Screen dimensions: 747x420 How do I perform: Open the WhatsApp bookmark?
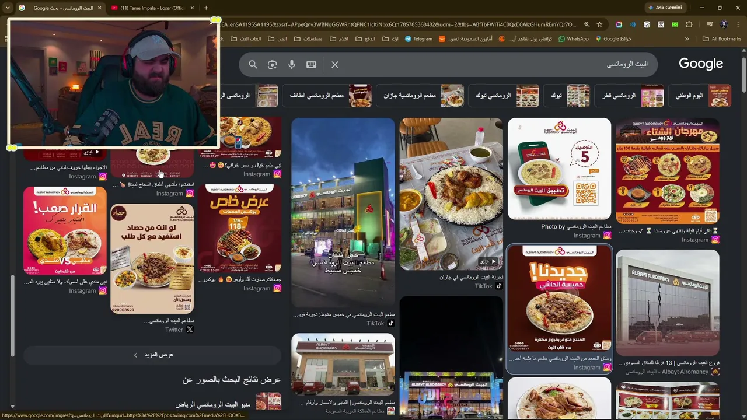(574, 39)
